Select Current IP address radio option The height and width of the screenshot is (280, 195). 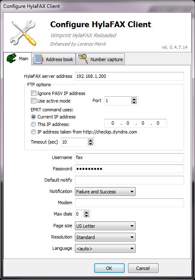point(33,117)
